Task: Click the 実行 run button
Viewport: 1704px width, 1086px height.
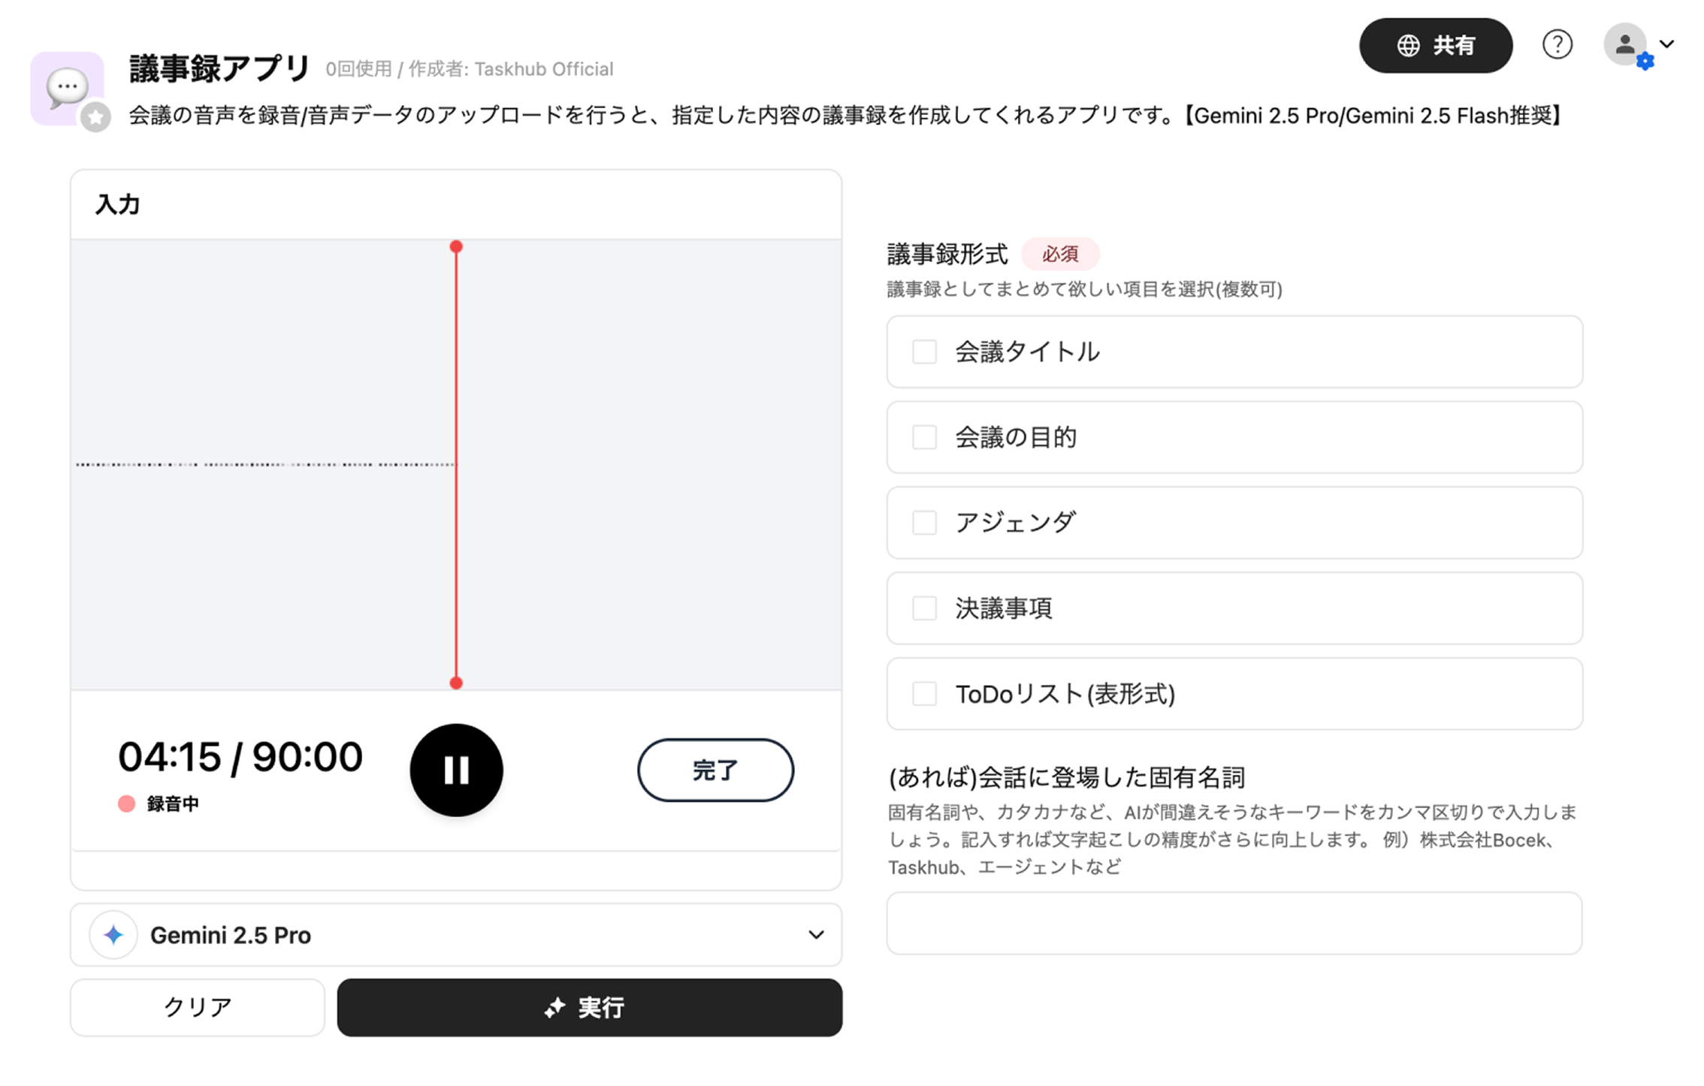Action: 589,1008
